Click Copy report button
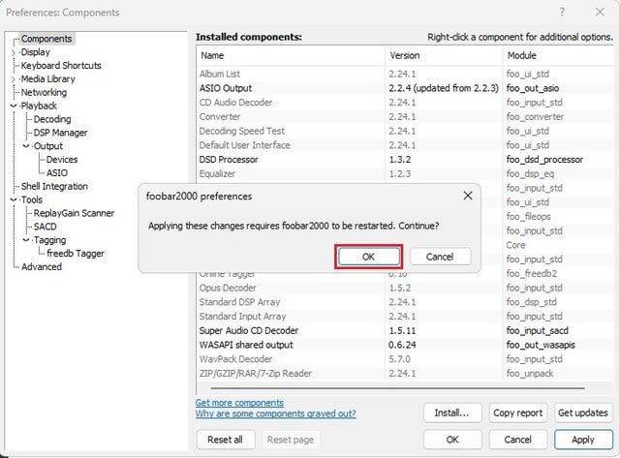This screenshot has width=620, height=458. click(518, 412)
